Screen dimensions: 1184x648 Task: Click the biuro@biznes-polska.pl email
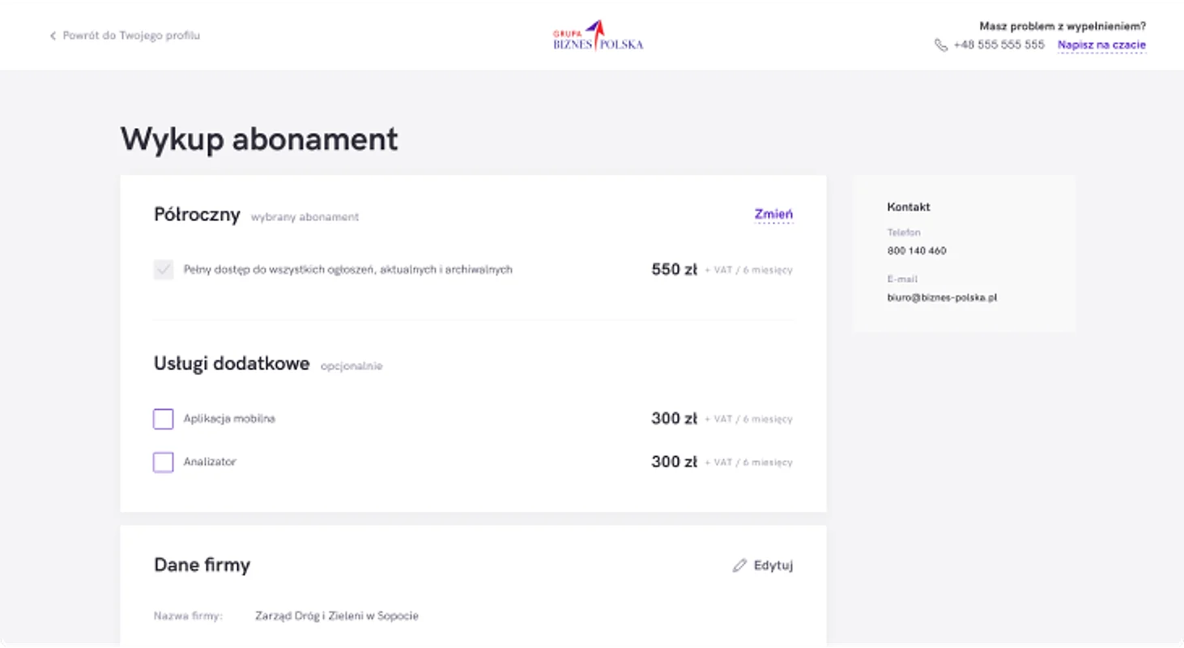[x=942, y=298]
